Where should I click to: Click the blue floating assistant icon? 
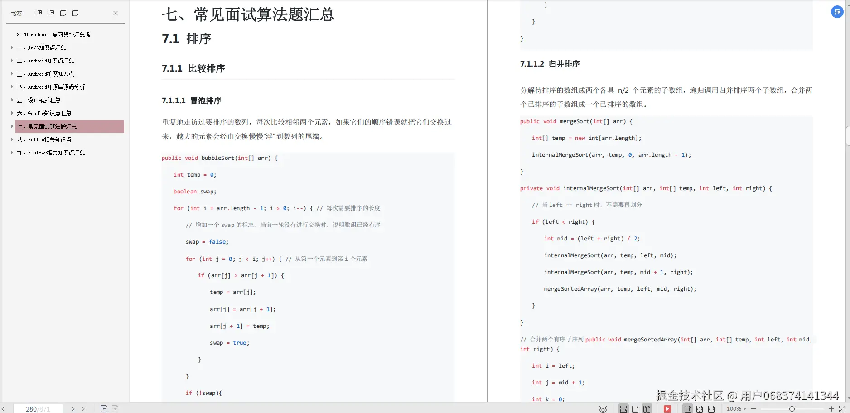[x=837, y=12]
